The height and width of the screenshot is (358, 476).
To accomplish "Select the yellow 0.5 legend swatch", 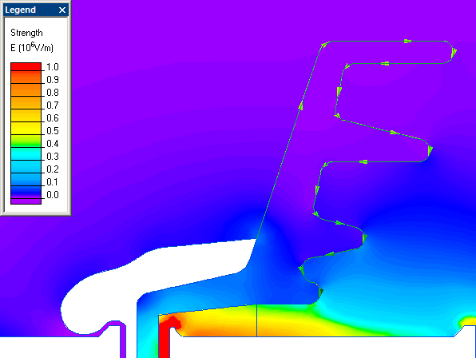I will pyautogui.click(x=26, y=128).
